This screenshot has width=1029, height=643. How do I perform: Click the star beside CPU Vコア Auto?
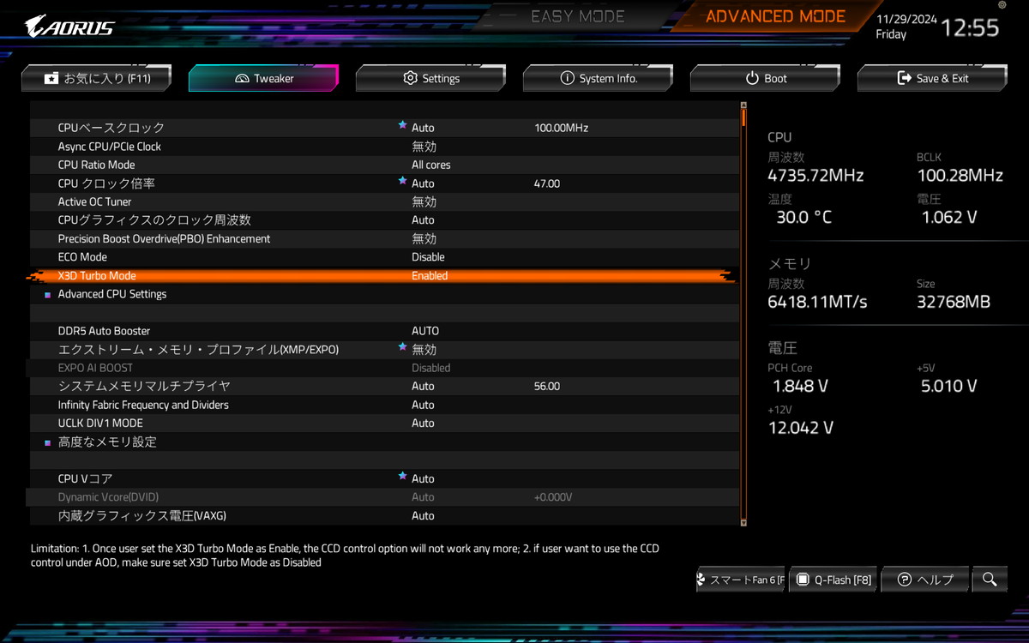pyautogui.click(x=402, y=477)
